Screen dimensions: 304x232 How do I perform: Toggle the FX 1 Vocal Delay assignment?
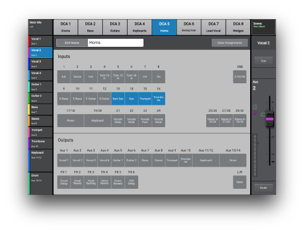tap(64, 182)
